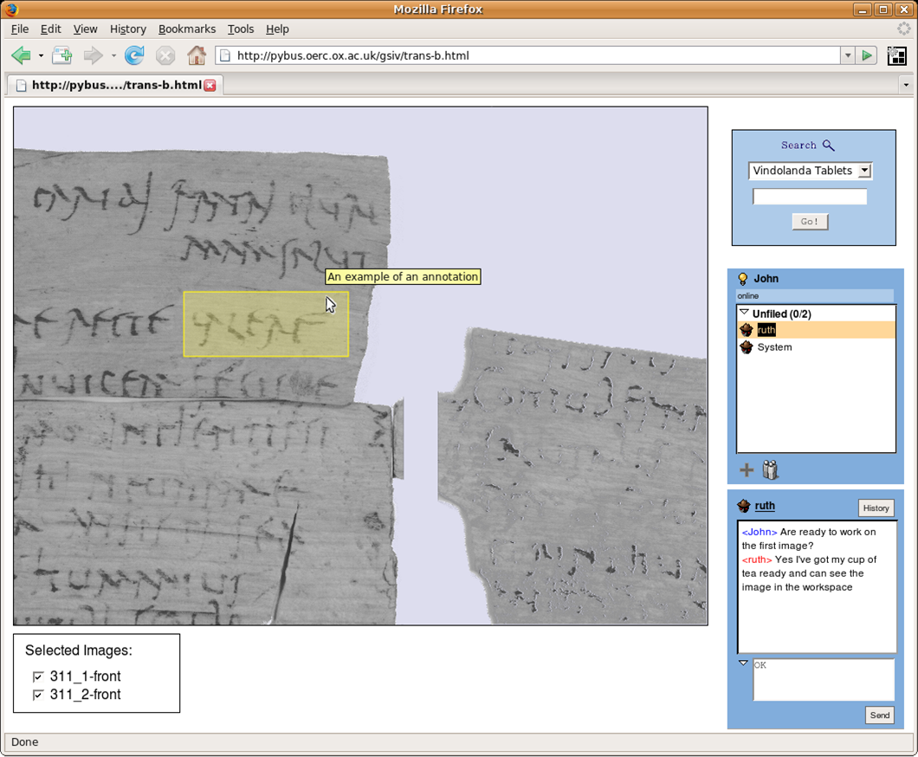Open the Bookmarks menu
Image resolution: width=918 pixels, height=757 pixels.
(x=186, y=29)
